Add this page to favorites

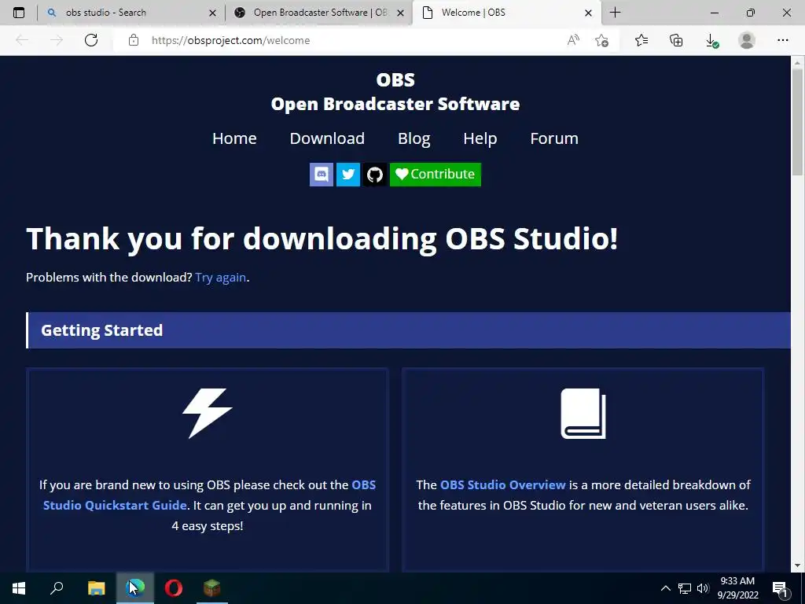pos(601,40)
